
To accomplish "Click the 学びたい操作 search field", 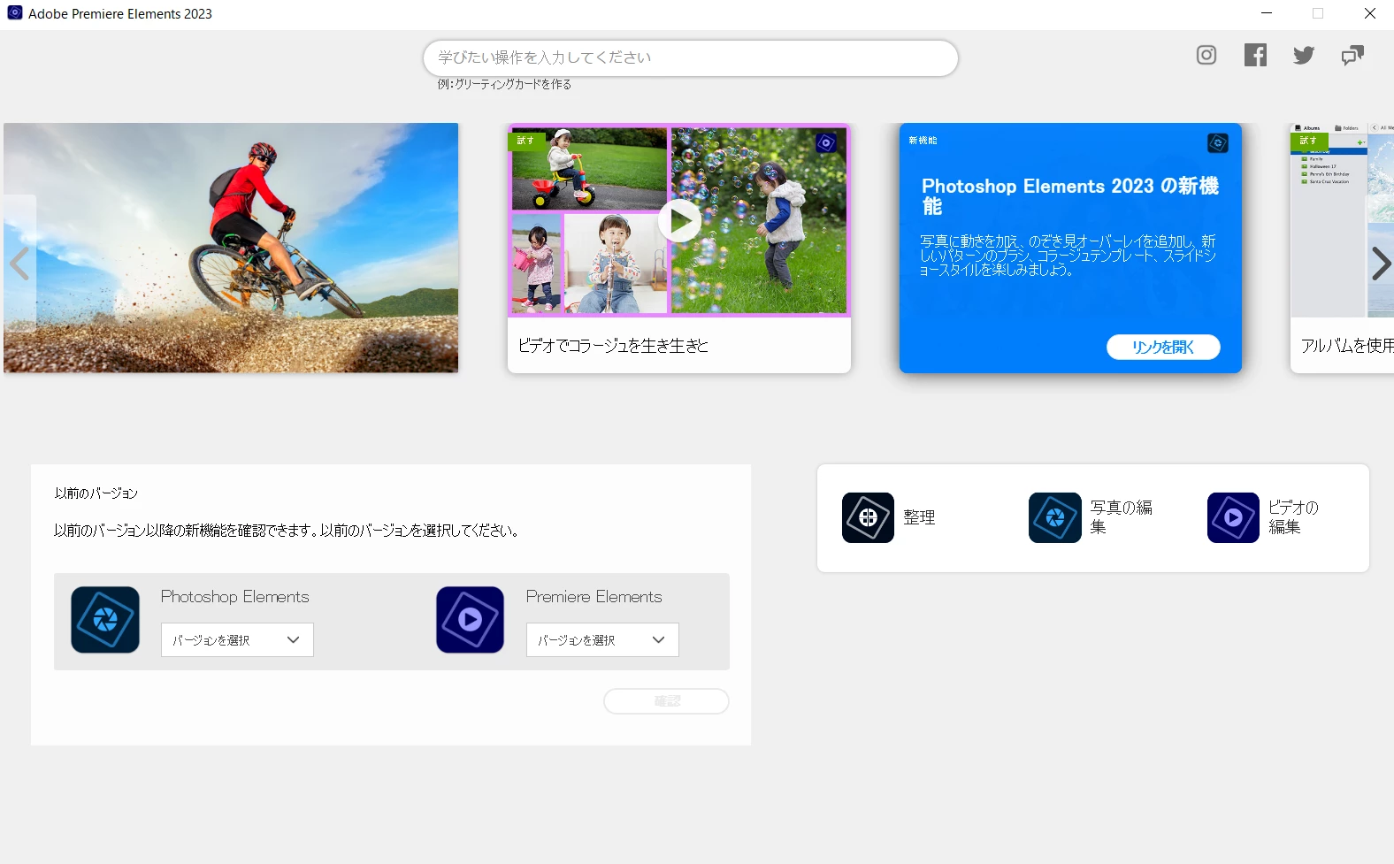I will tap(690, 57).
